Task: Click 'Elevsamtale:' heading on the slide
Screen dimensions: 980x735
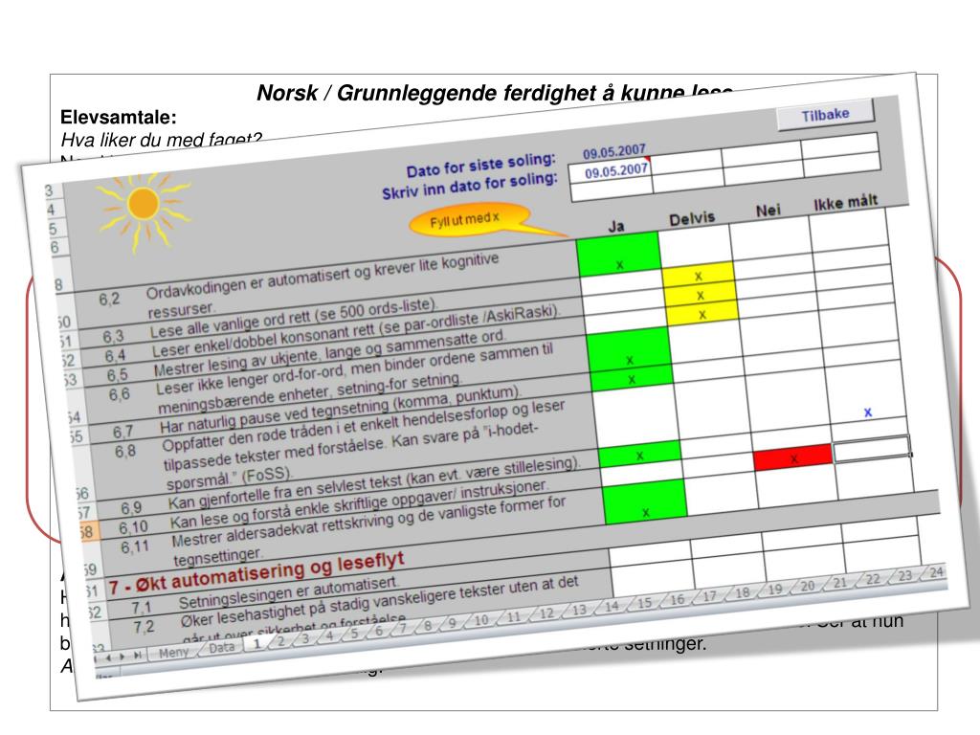Action: [x=118, y=117]
